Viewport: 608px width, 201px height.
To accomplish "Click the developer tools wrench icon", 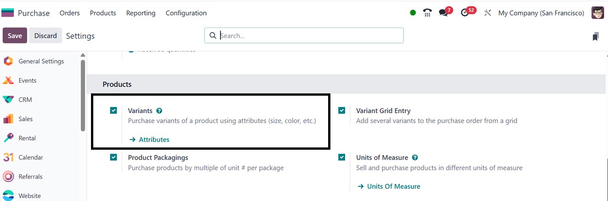I will click(x=488, y=13).
